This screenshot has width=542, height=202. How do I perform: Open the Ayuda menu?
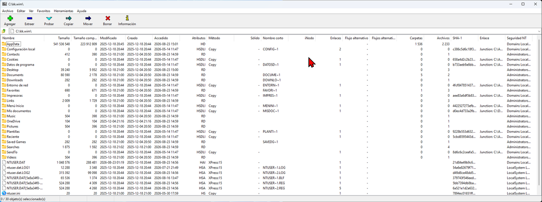pyautogui.click(x=82, y=11)
